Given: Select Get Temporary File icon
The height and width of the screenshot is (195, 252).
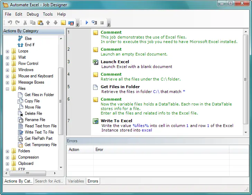Looking at the screenshot, I should point(20,145).
